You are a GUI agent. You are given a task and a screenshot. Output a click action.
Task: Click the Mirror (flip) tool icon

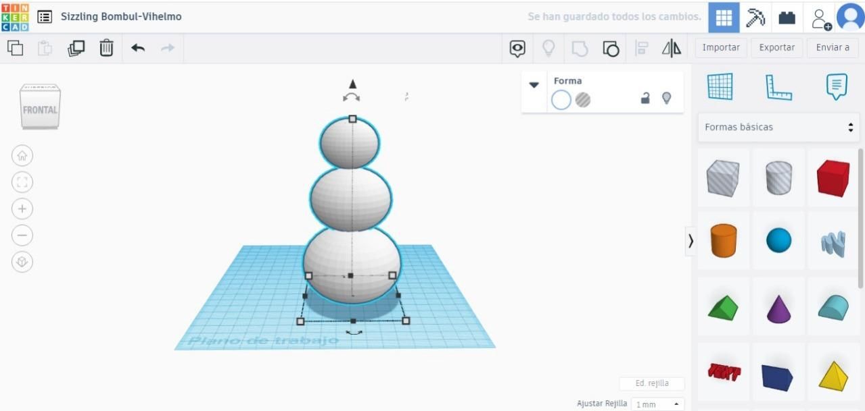671,48
